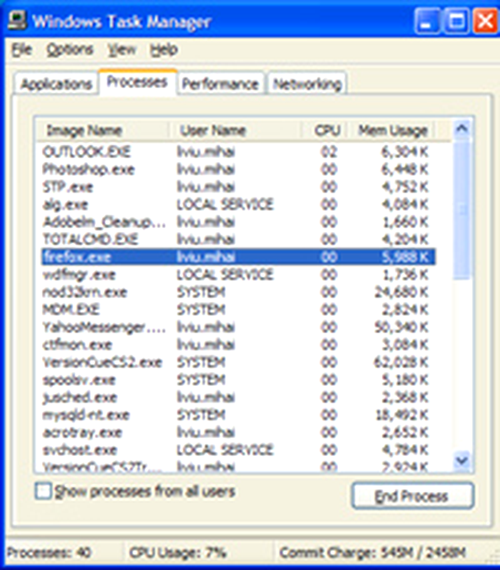
Task: Click CPU Usage: 7% status entry
Action: 178,553
